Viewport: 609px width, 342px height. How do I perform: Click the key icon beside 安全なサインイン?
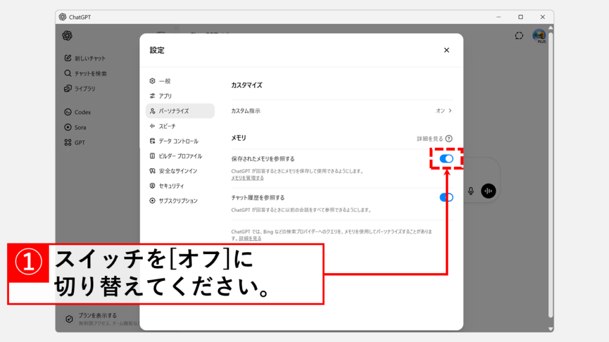(152, 171)
